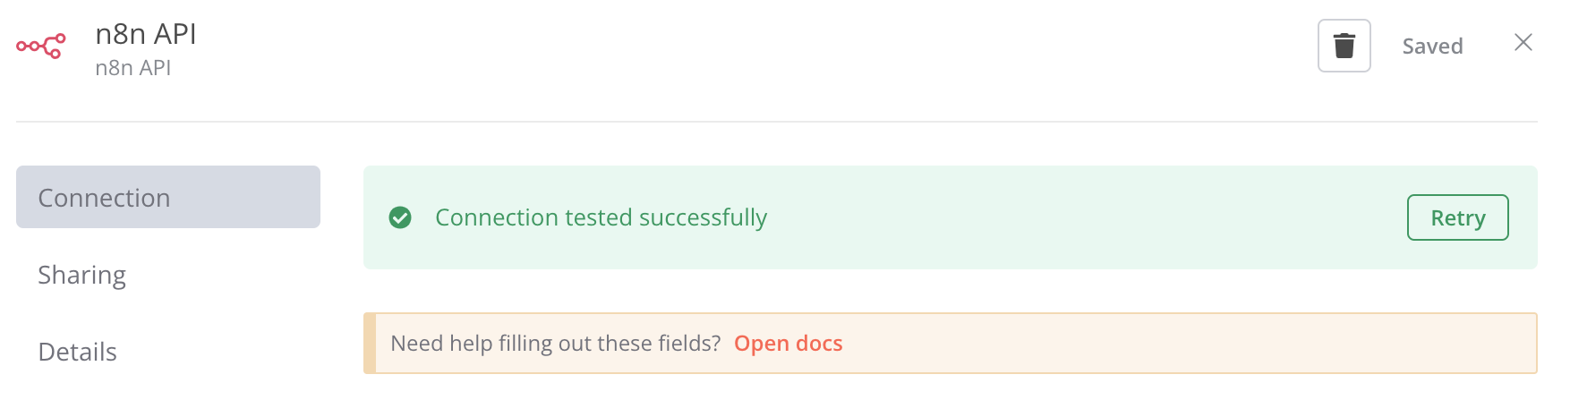Switch to the Sharing tab
The width and height of the screenshot is (1570, 417).
pyautogui.click(x=82, y=275)
